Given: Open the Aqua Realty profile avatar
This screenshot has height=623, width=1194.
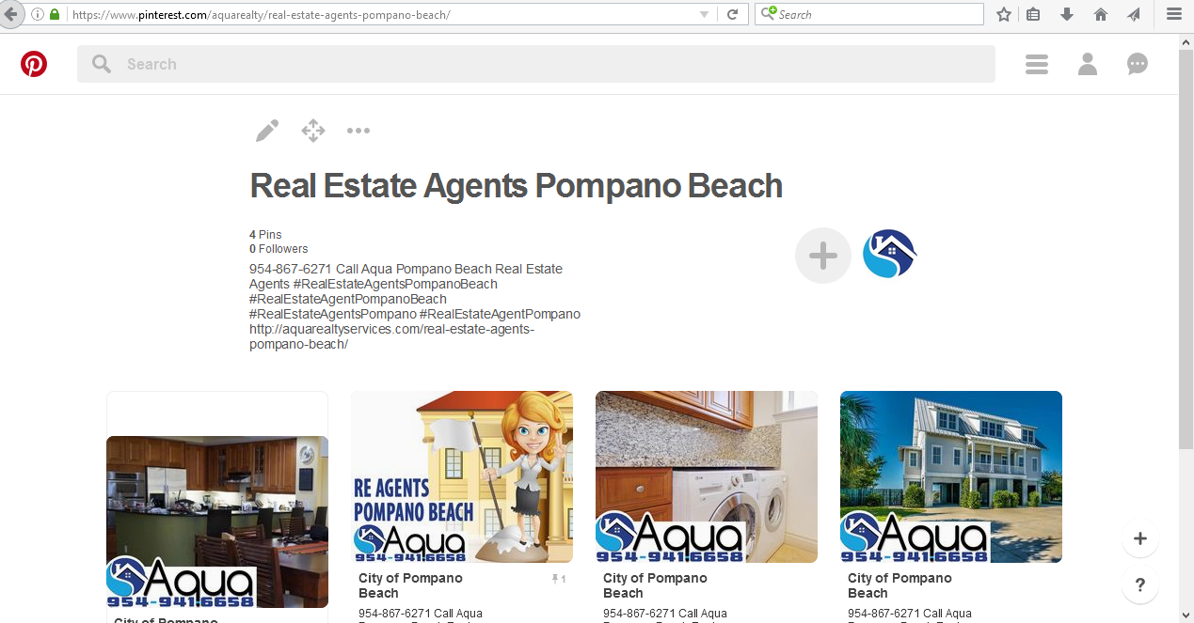Looking at the screenshot, I should coord(889,254).
